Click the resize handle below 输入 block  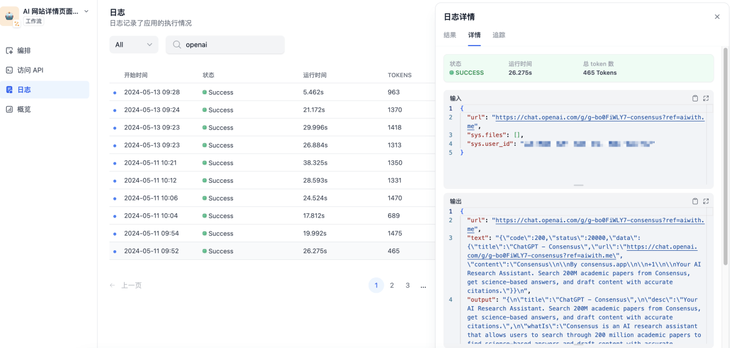[x=579, y=185]
